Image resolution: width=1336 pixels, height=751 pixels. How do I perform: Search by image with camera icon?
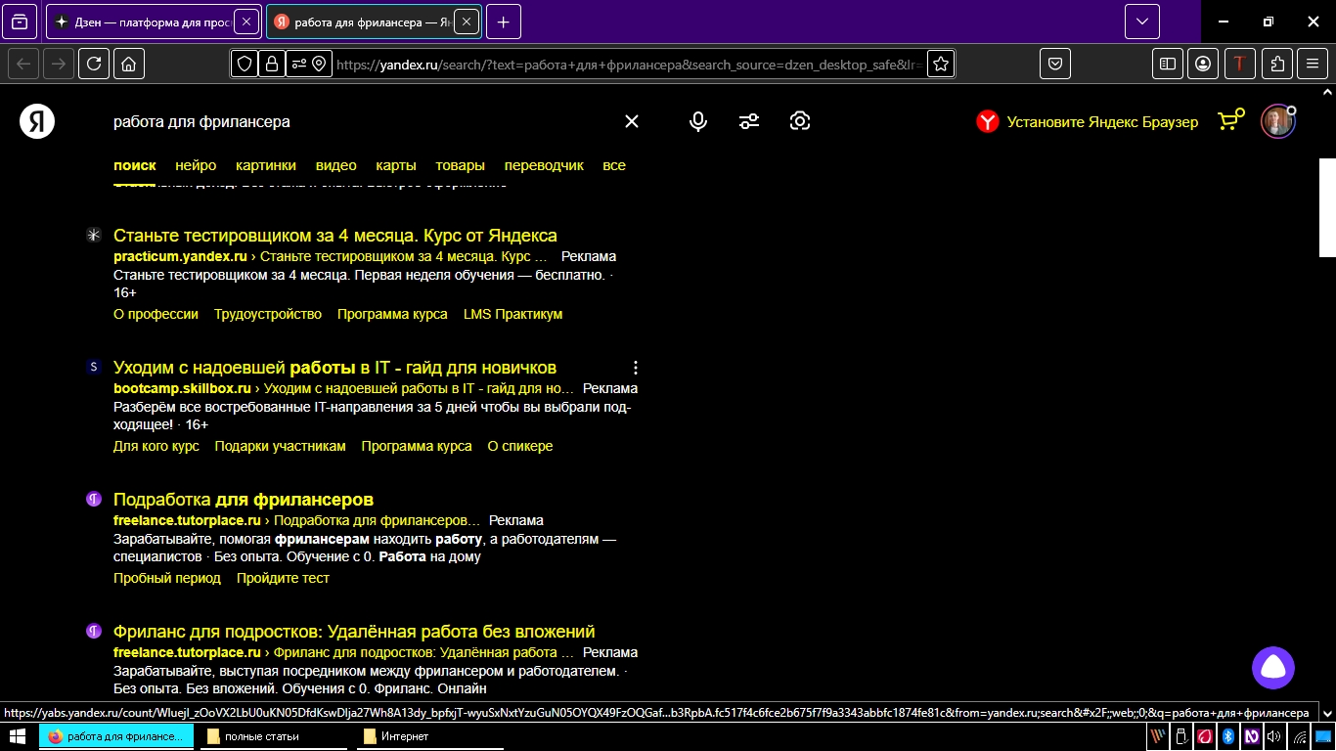coord(800,121)
